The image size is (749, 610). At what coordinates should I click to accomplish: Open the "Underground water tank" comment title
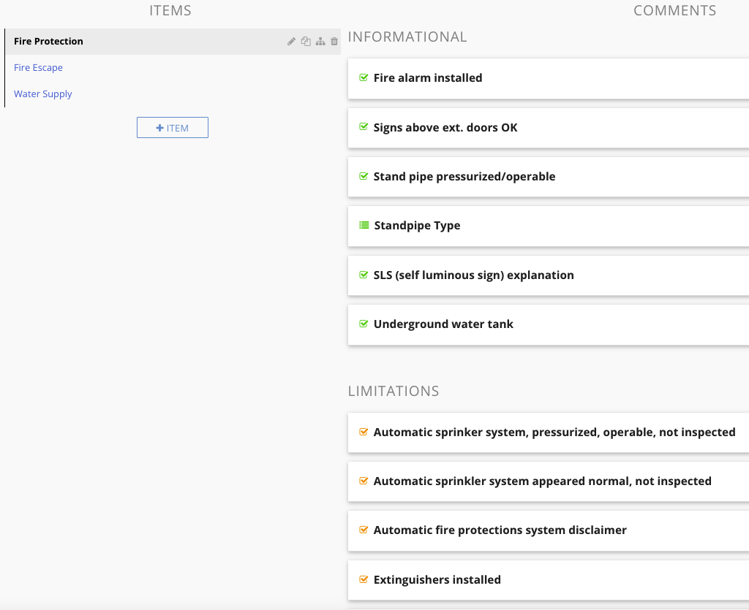point(443,324)
